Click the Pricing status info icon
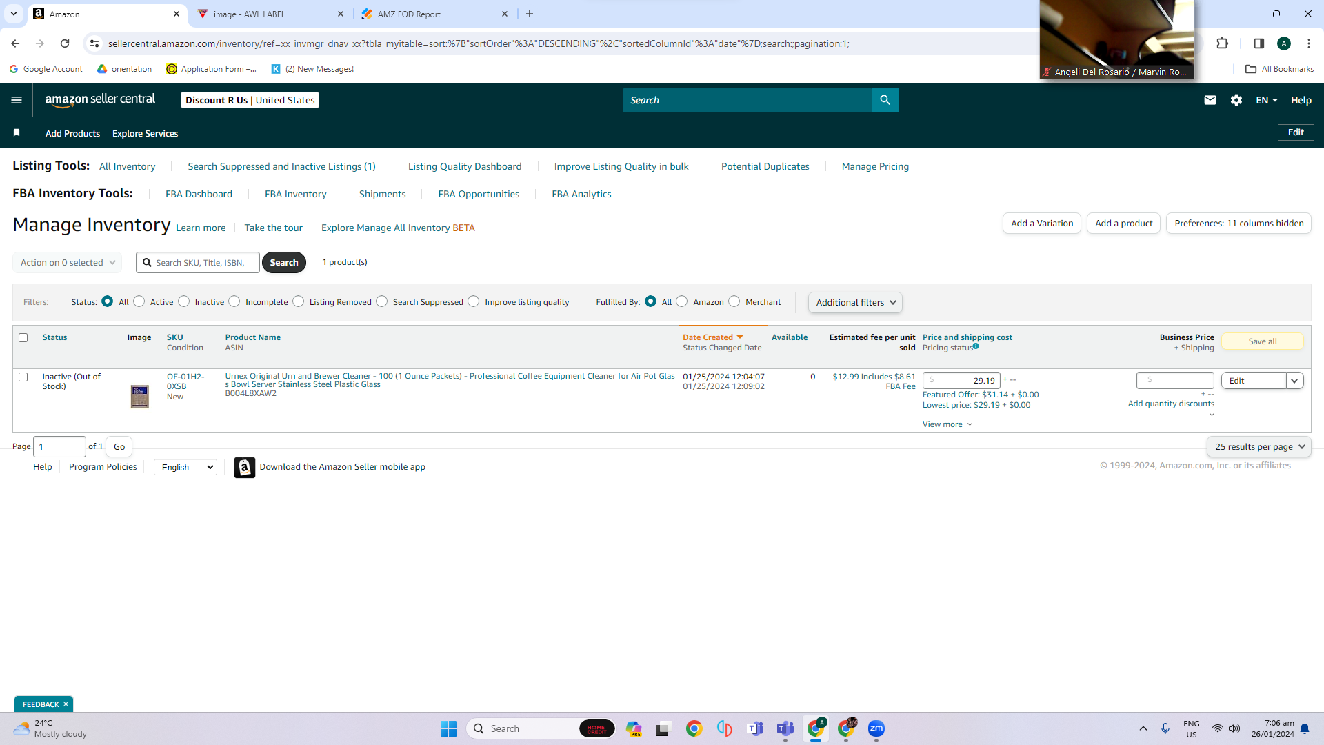 (976, 346)
